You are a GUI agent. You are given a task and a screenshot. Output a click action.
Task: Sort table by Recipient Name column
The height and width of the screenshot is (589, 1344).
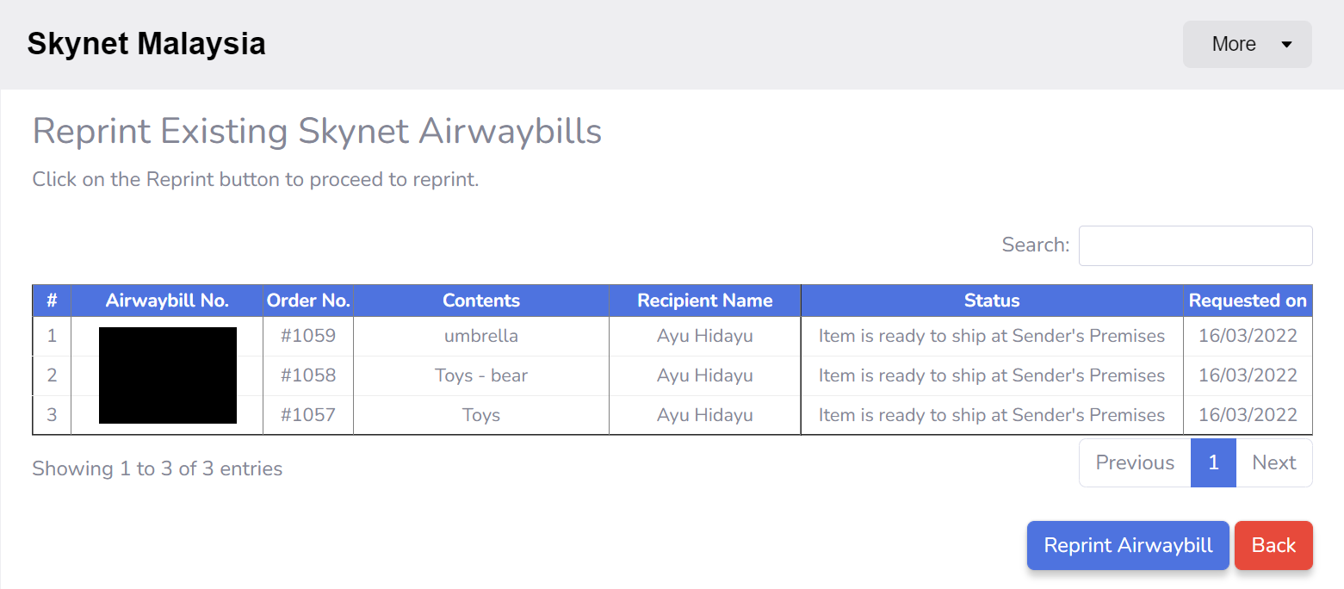[704, 301]
